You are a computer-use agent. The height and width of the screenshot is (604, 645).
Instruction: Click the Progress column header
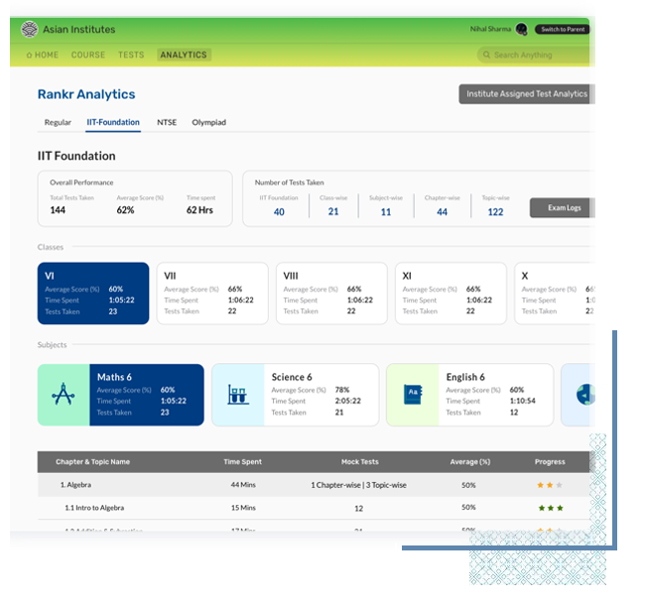pos(550,462)
